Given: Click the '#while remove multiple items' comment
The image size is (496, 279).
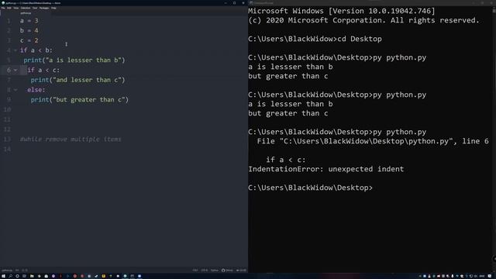Looking at the screenshot, I should click(71, 139).
